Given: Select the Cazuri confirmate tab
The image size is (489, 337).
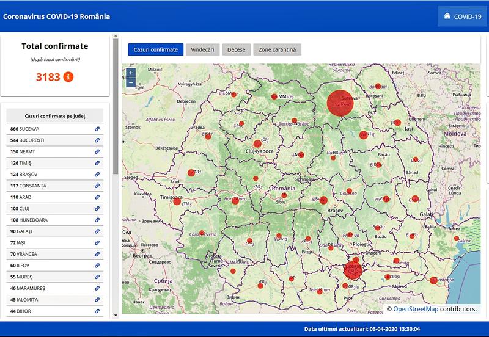Looking at the screenshot, I should (x=155, y=49).
